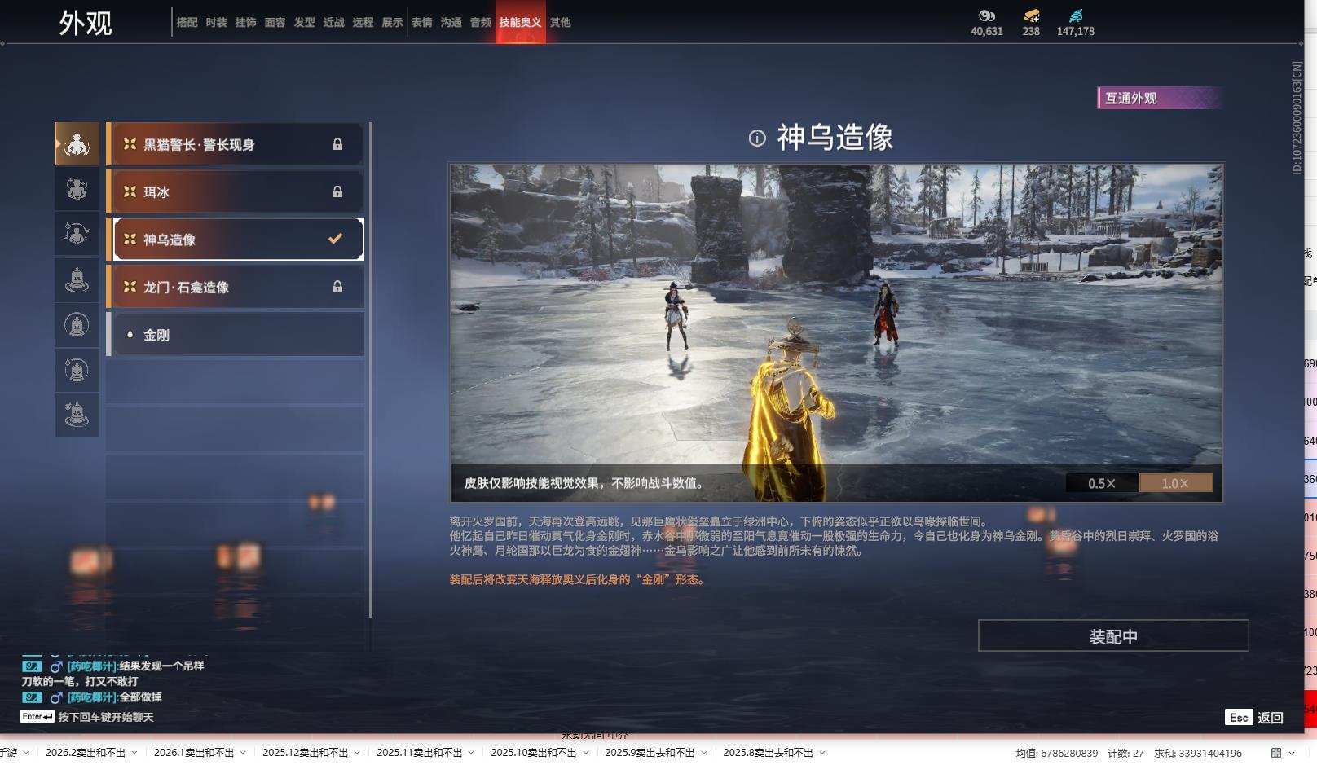Open the second transformation category icon in sidebar
The width and height of the screenshot is (1317, 765).
pos(77,189)
